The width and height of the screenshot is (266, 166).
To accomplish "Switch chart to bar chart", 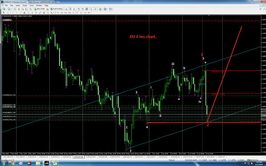I will pyautogui.click(x=66, y=9).
